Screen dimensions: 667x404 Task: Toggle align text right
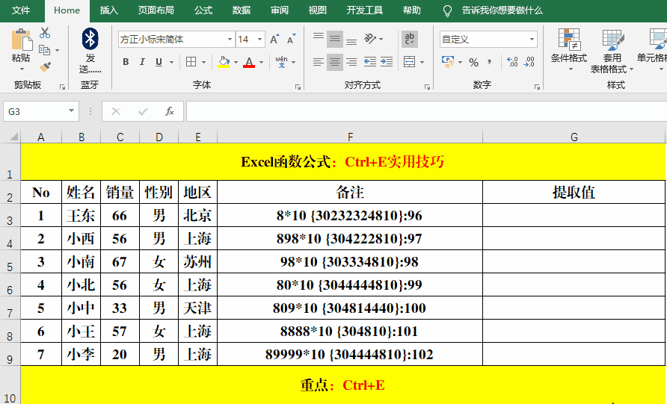[x=351, y=62]
